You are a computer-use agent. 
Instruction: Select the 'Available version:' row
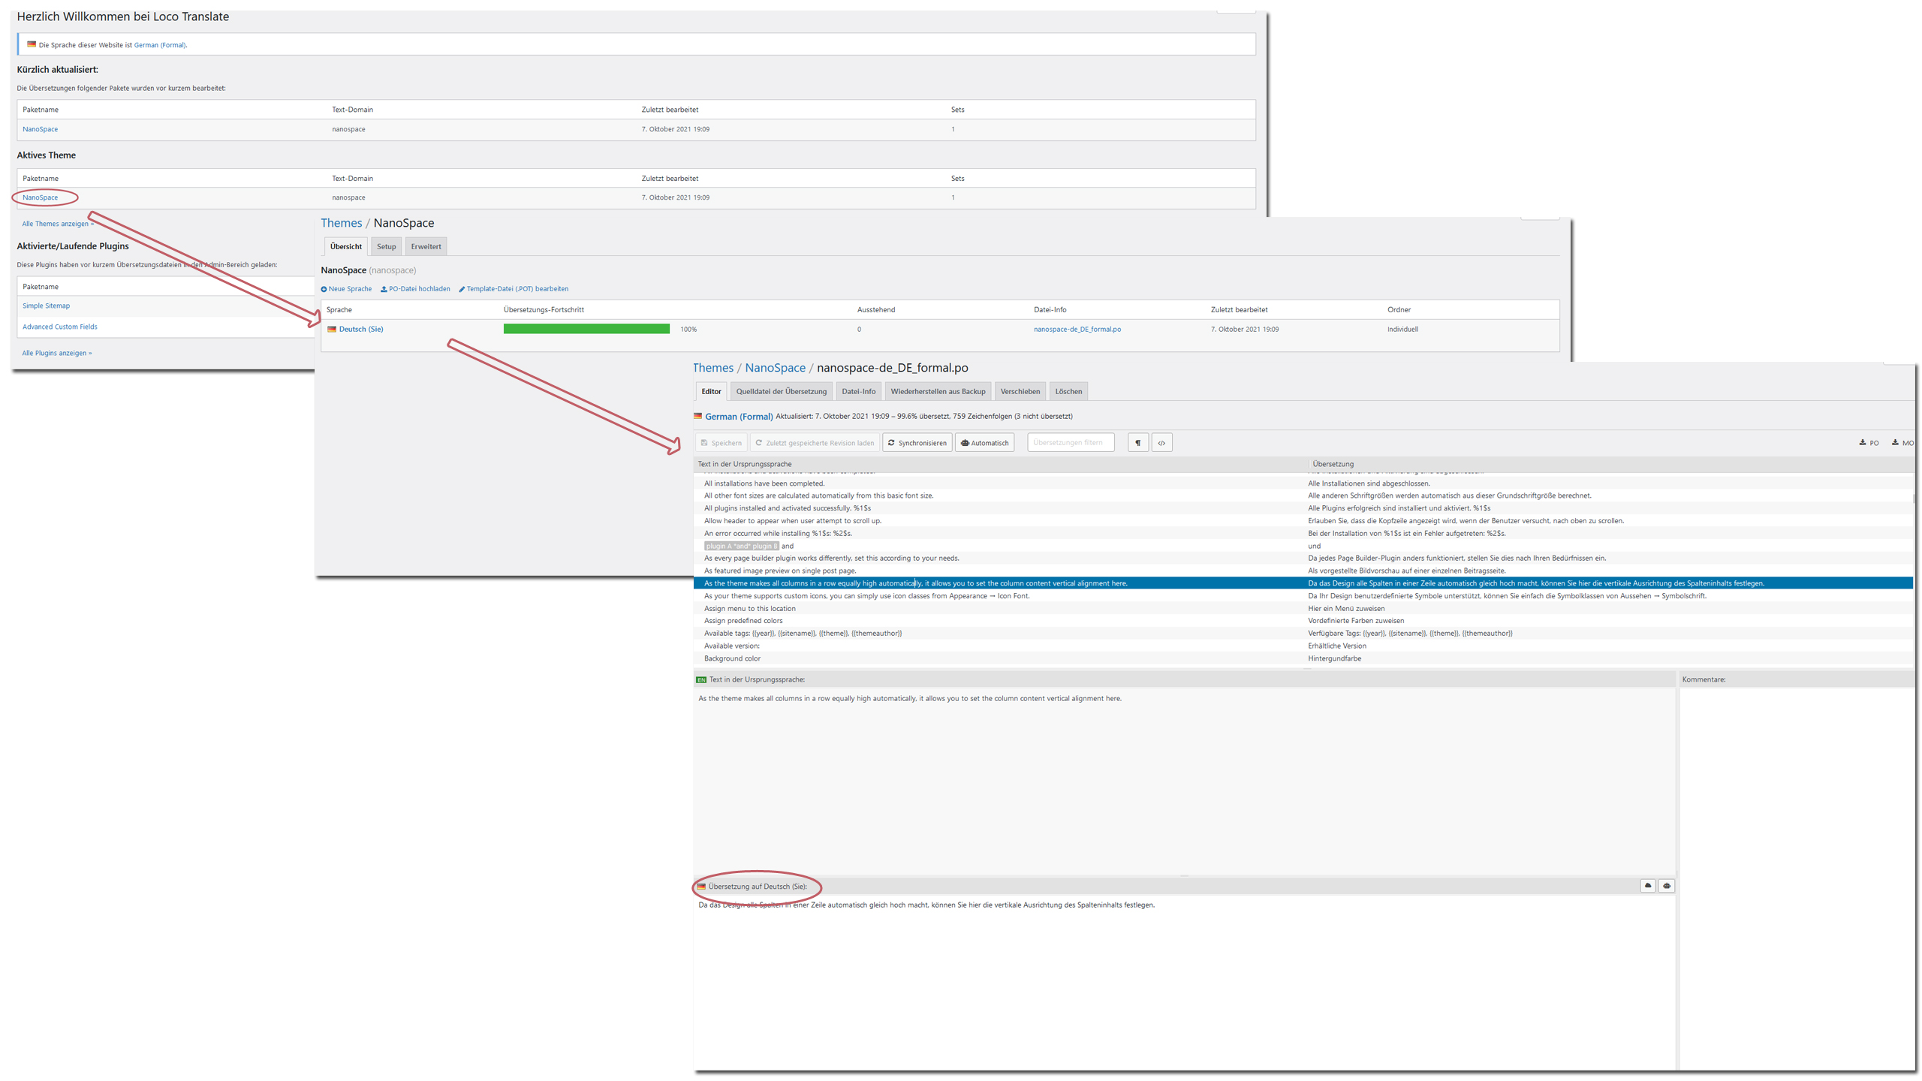pos(1303,646)
